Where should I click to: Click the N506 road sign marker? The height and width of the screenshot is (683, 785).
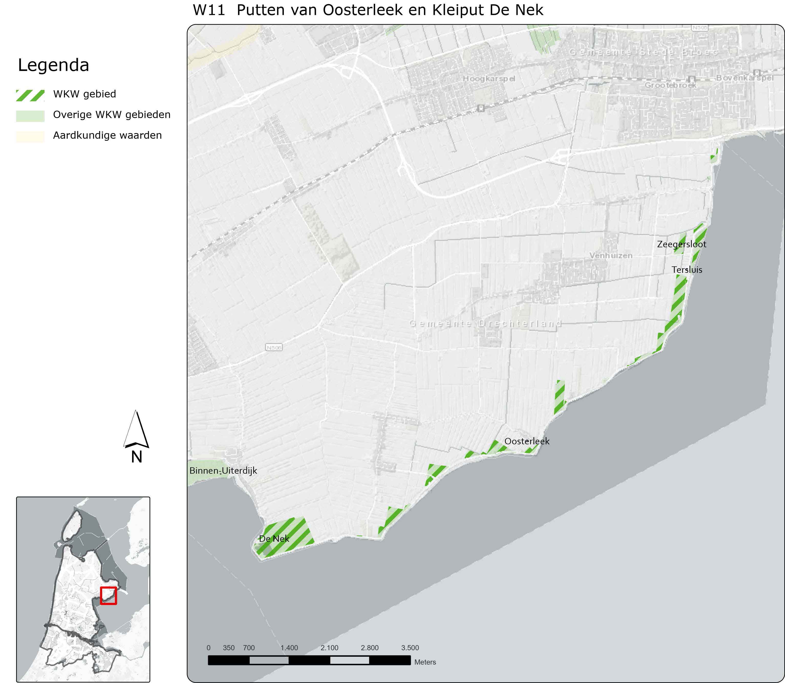(x=274, y=348)
